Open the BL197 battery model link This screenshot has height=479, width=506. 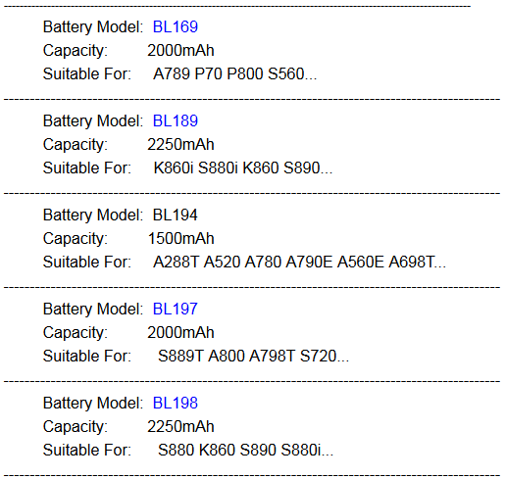176,309
